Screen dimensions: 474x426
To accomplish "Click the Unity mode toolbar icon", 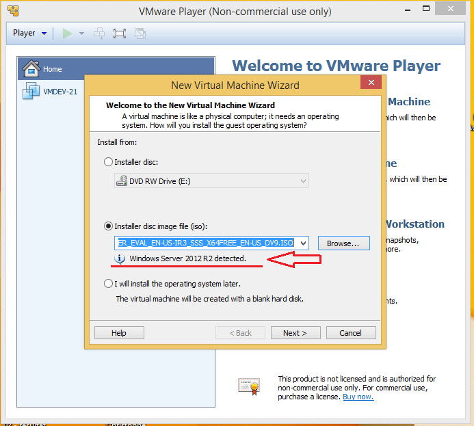I will (x=140, y=34).
